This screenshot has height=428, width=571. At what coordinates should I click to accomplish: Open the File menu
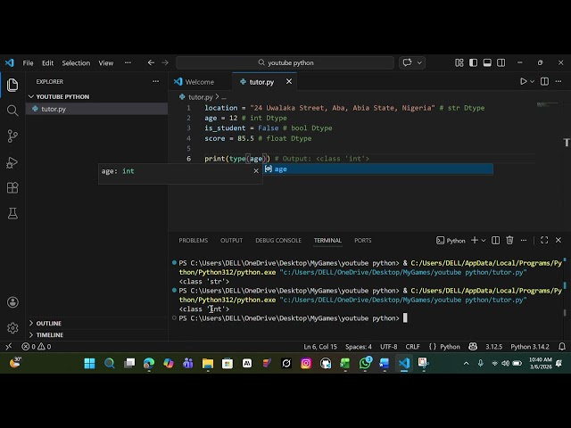tap(28, 63)
